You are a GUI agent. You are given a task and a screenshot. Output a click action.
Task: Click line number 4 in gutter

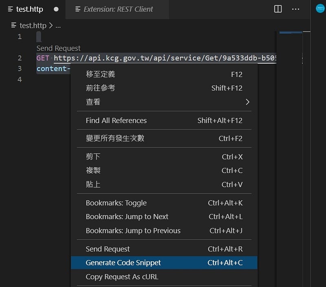pyautogui.click(x=20, y=79)
